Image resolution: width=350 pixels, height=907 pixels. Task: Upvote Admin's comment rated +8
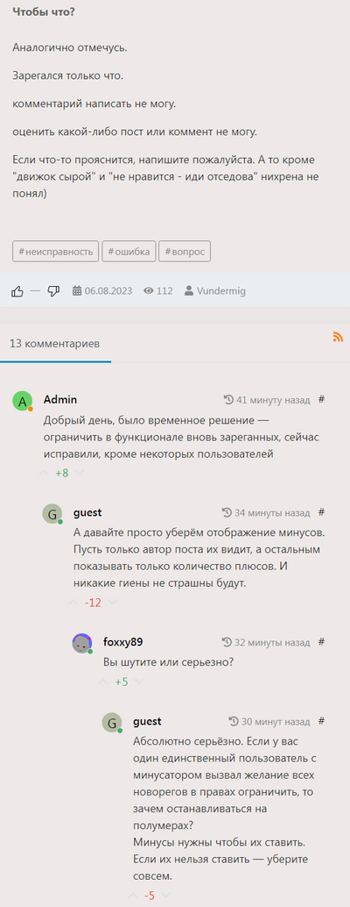(44, 473)
